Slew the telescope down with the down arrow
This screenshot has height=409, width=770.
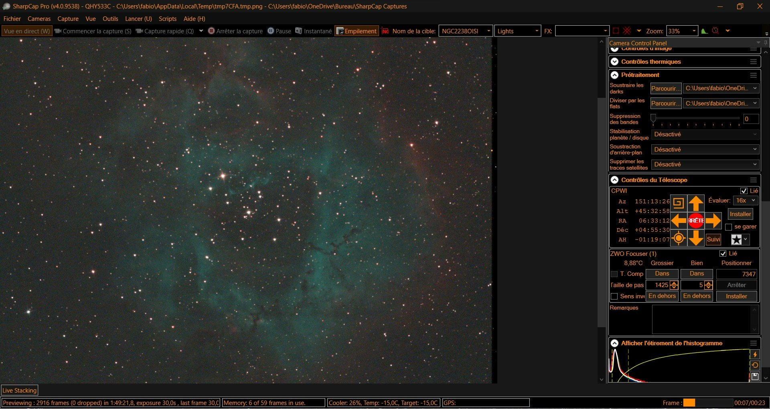click(696, 238)
